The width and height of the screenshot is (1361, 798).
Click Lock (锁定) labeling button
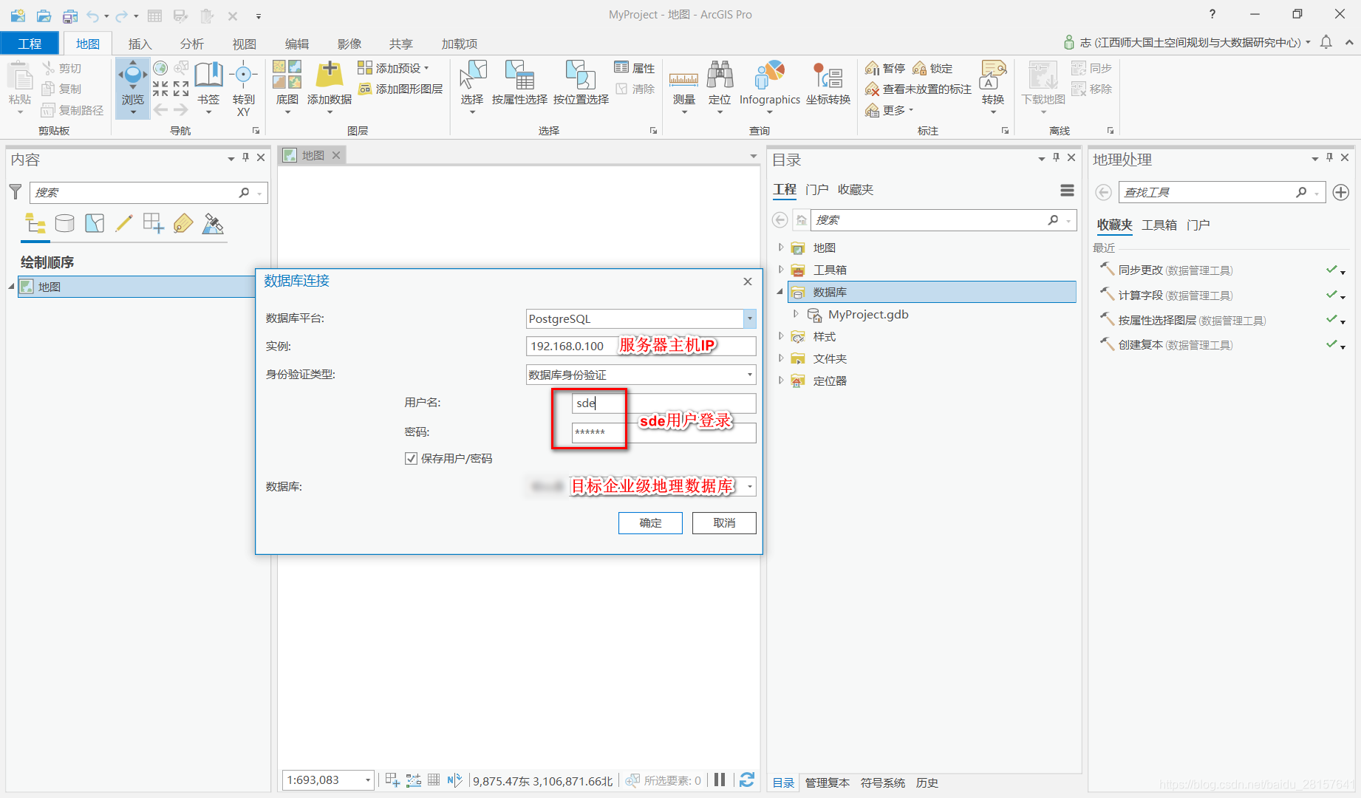pos(932,68)
